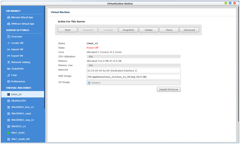
Task: Close Virtualization Station with red button
Action: [235, 3]
